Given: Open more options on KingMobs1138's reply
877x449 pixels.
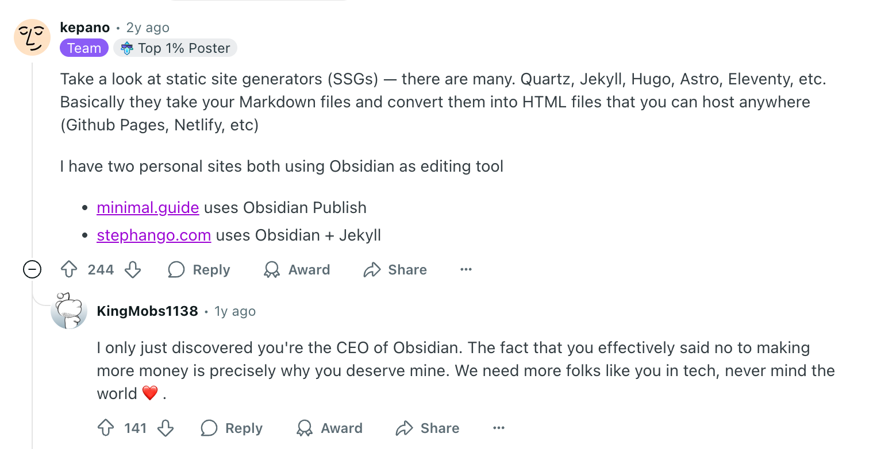Looking at the screenshot, I should click(x=499, y=428).
